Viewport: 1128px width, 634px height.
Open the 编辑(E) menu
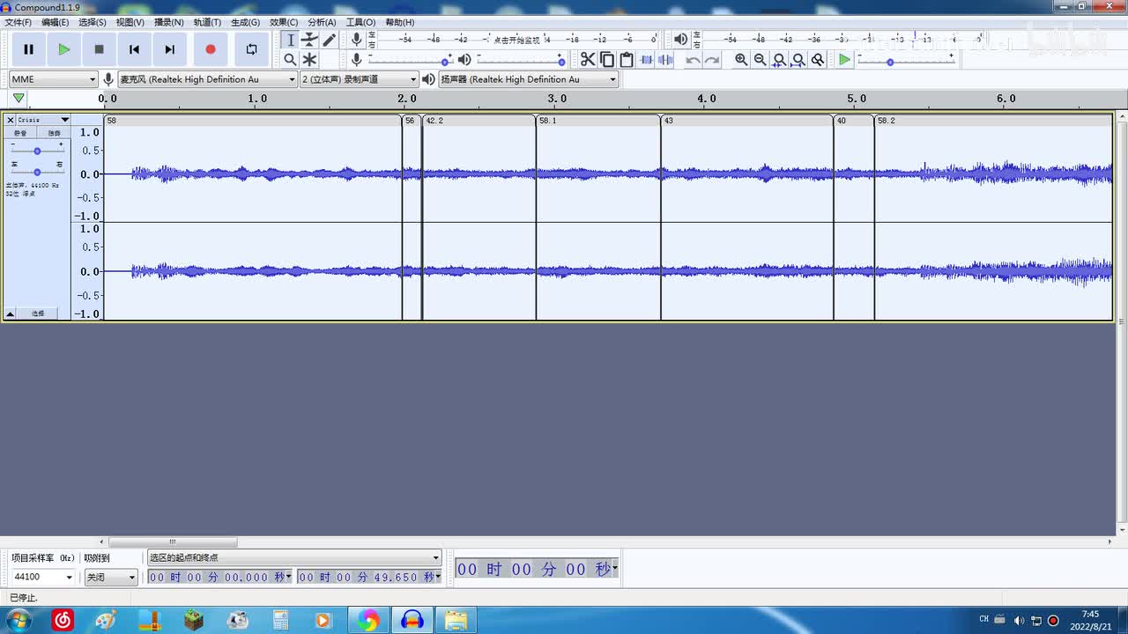[55, 22]
